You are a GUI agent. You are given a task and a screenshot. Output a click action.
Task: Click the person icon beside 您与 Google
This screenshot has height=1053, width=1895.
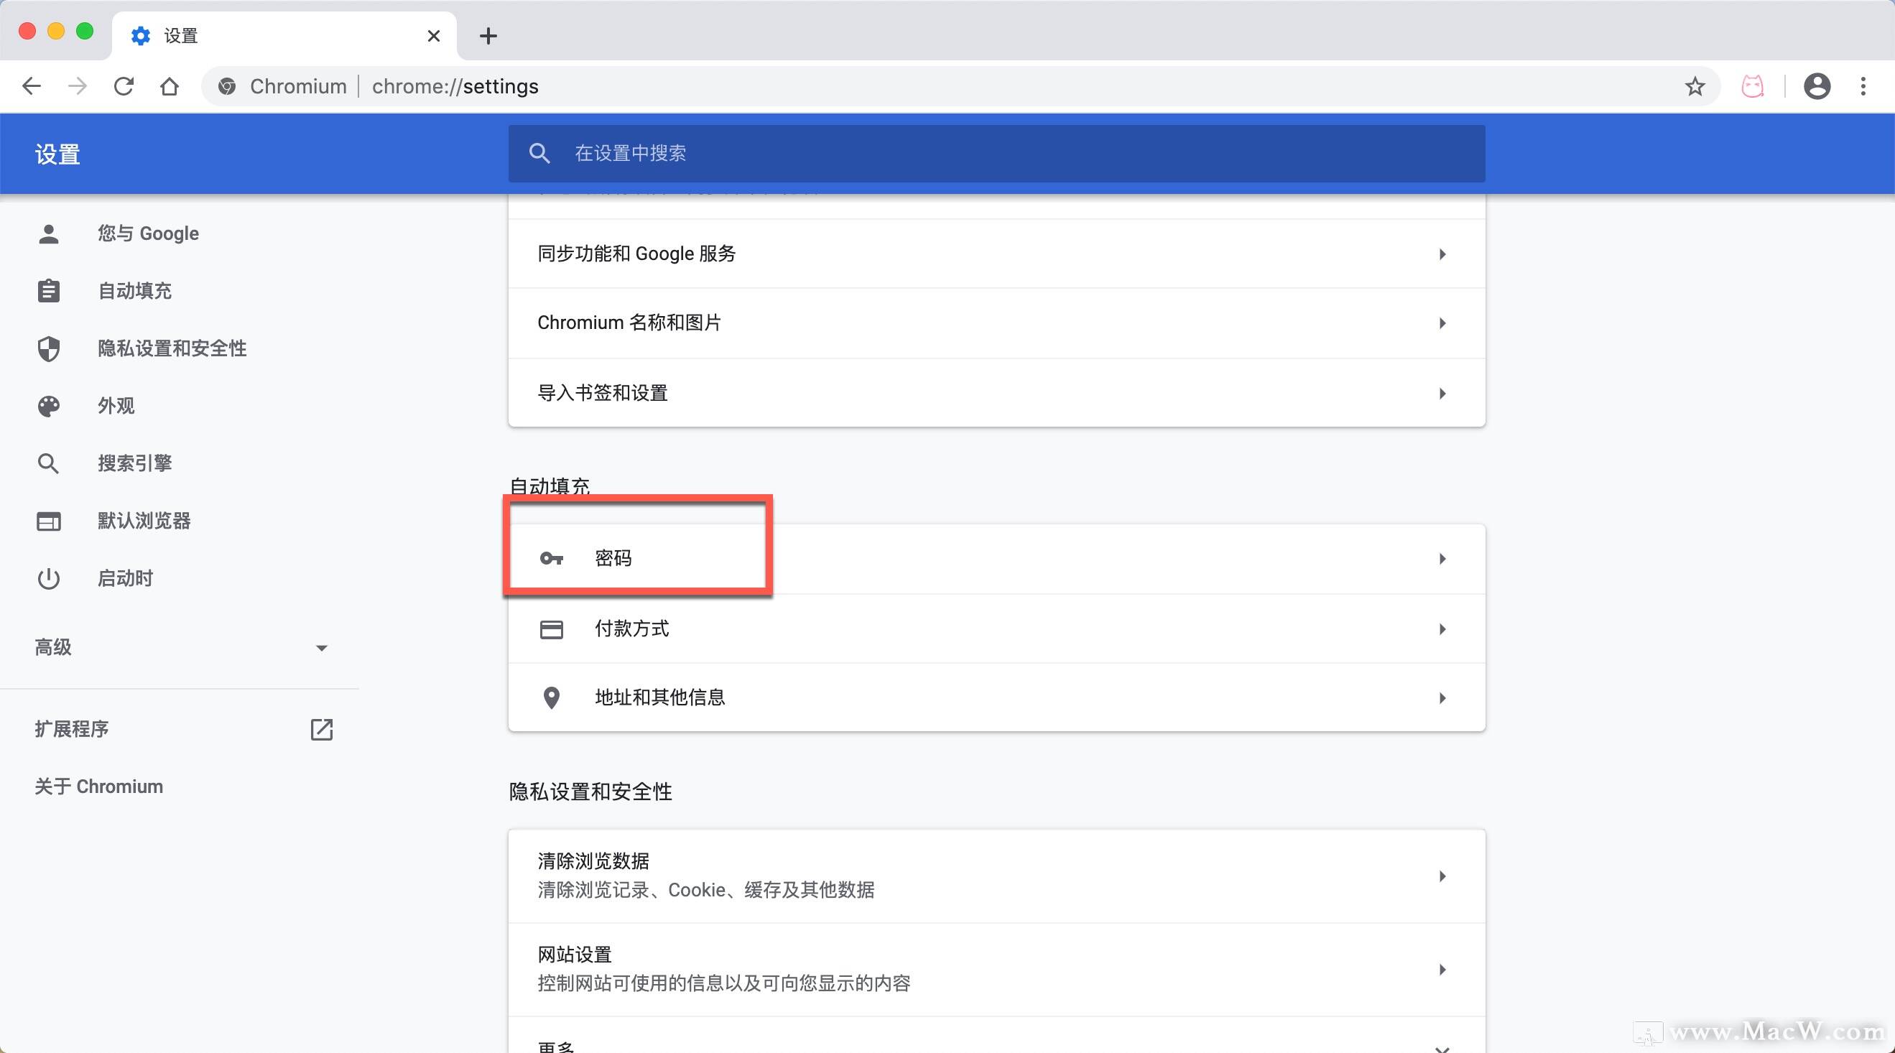(49, 234)
